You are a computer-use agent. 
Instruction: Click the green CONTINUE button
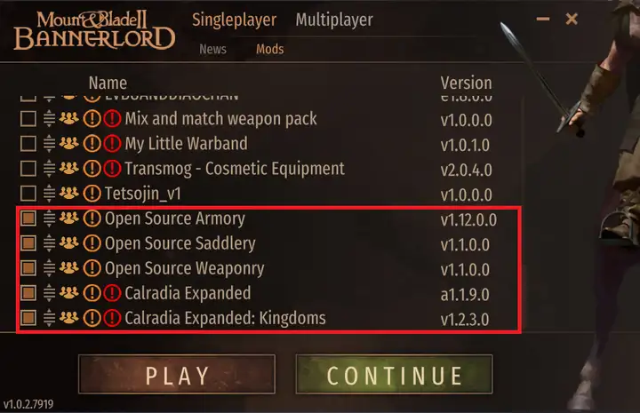pos(394,374)
